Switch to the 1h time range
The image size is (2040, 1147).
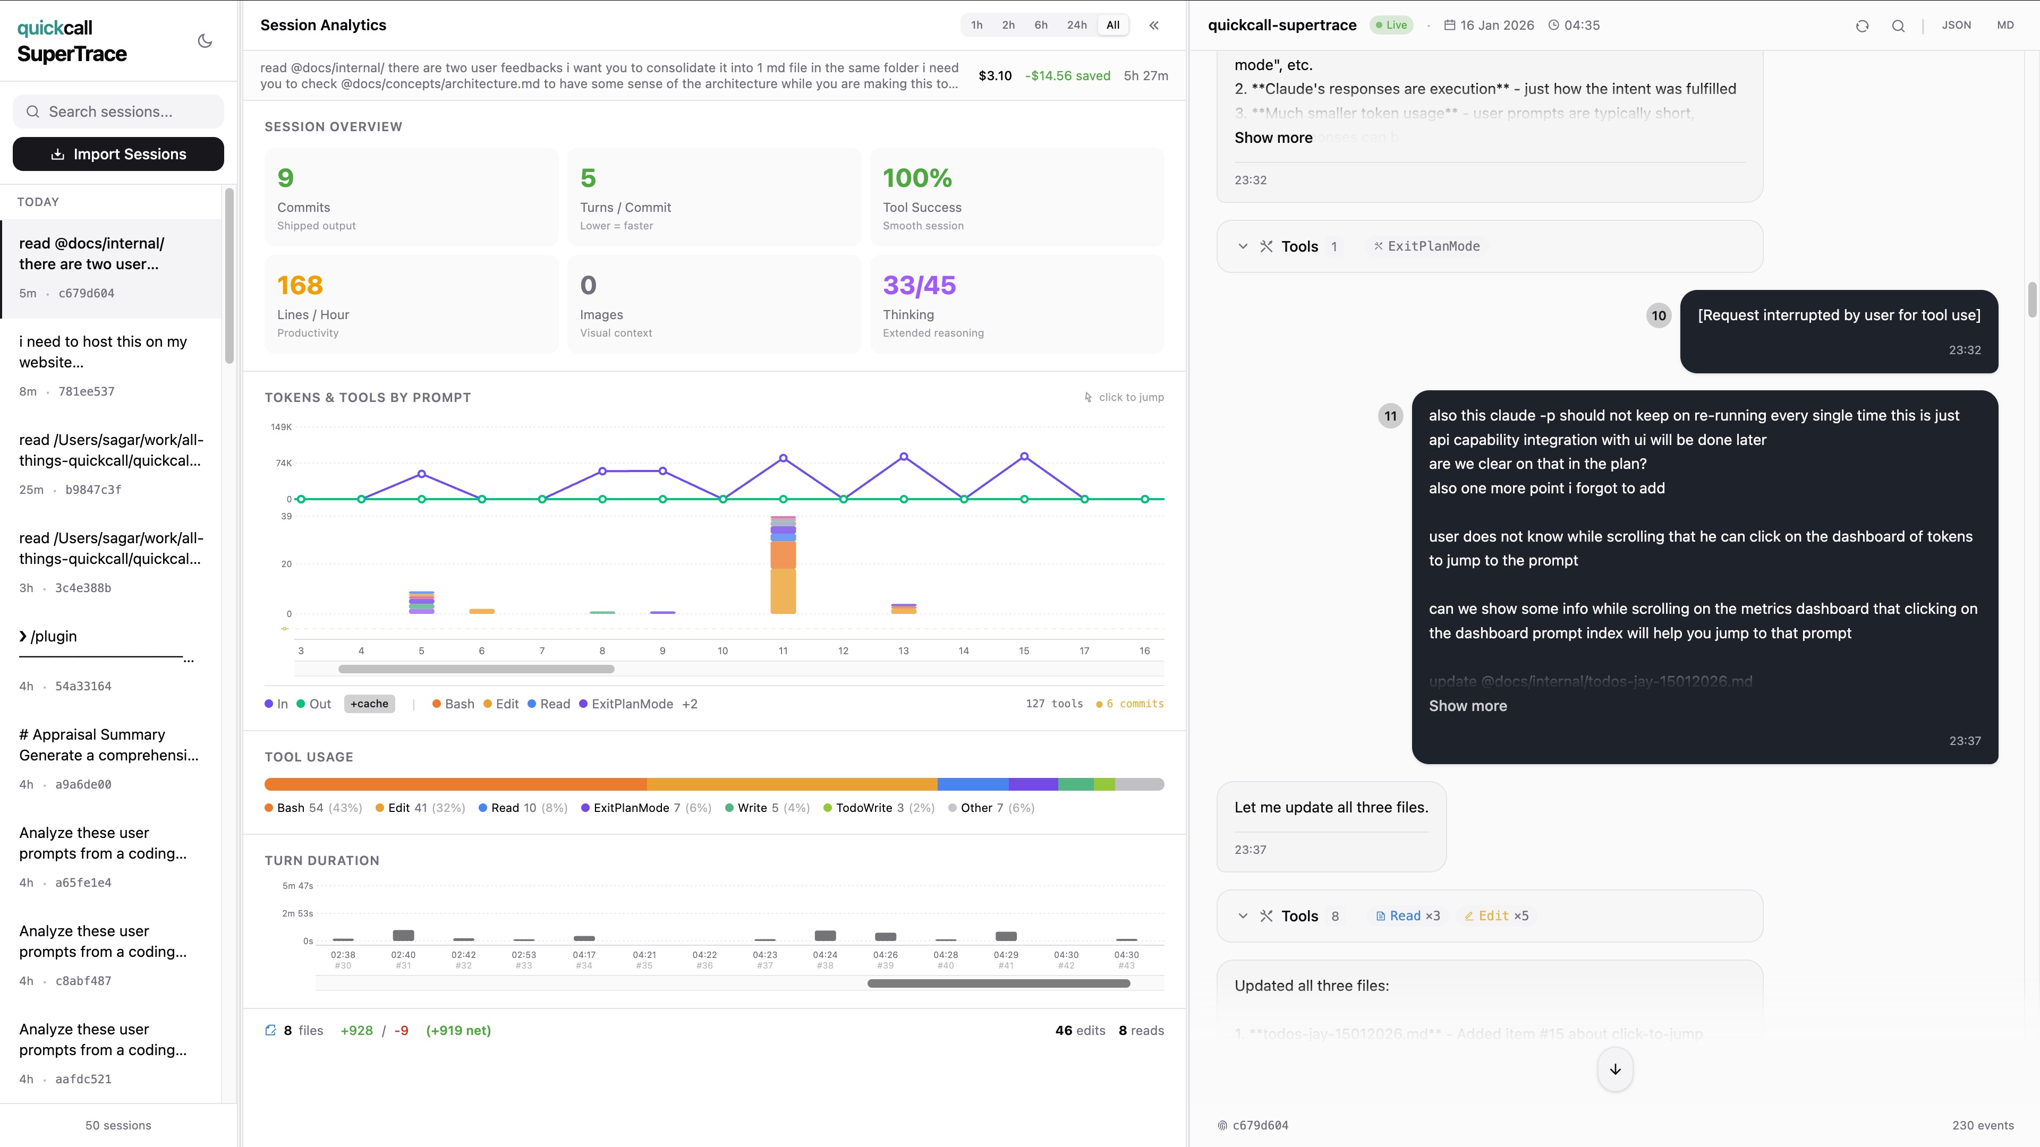(x=976, y=25)
